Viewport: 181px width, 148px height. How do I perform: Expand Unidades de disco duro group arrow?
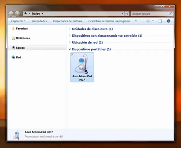tap(70, 29)
